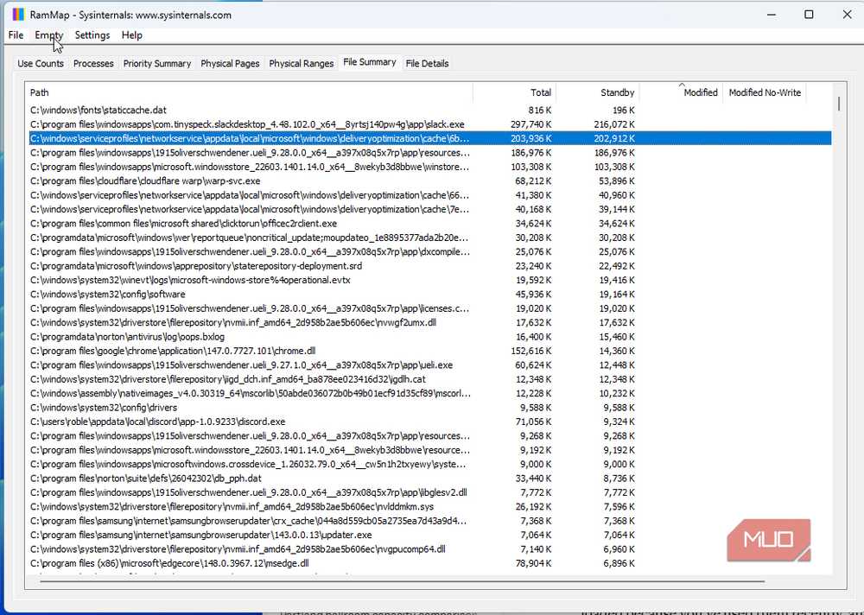The image size is (864, 615).
Task: Click the 71,056 K total value
Action: click(x=533, y=422)
